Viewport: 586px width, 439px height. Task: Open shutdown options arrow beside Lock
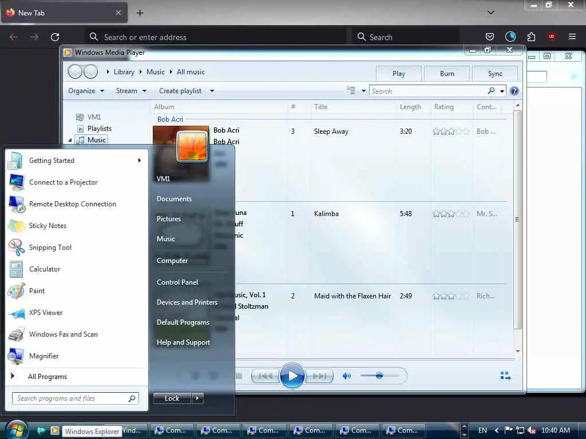tap(197, 398)
